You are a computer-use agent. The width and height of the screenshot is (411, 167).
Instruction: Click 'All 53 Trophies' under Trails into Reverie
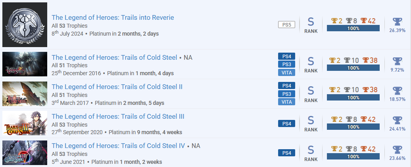click(x=69, y=26)
